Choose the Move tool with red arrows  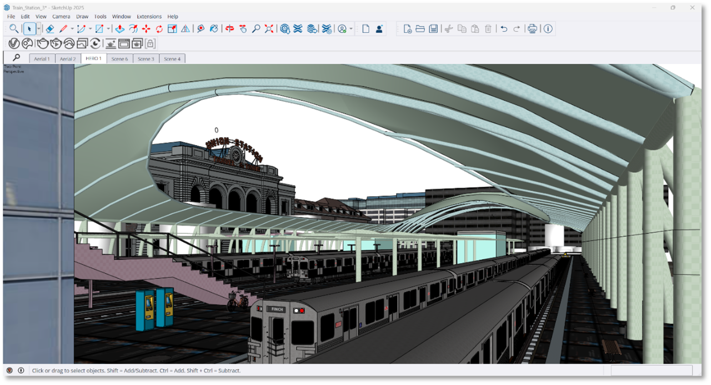pos(146,29)
